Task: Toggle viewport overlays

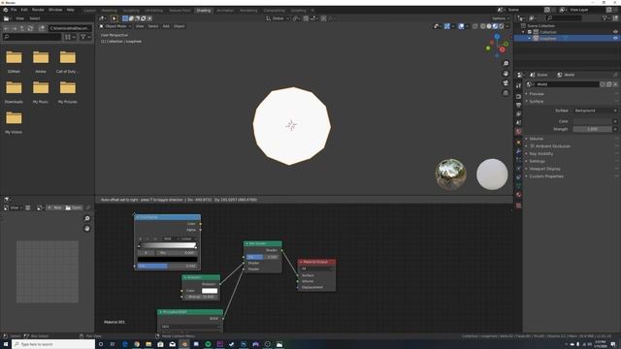Action: pos(461,26)
